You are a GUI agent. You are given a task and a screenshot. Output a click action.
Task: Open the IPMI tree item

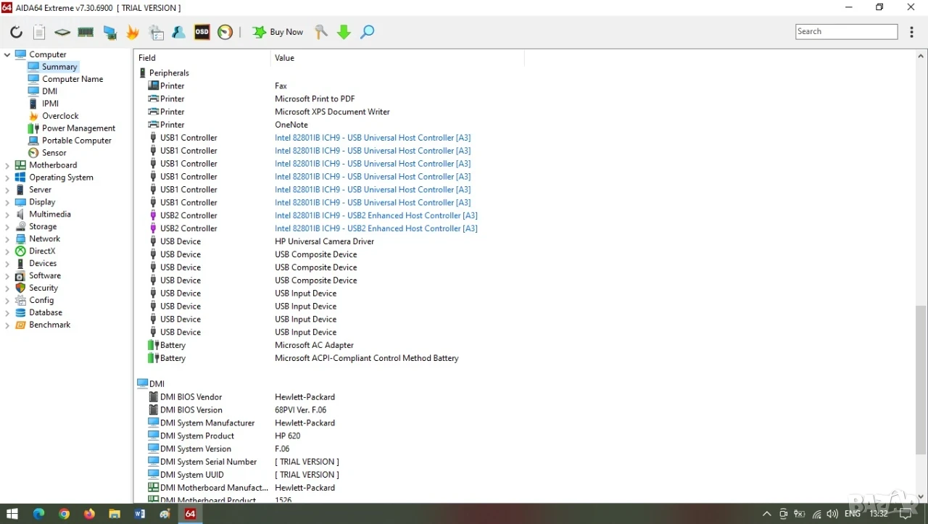tap(50, 104)
